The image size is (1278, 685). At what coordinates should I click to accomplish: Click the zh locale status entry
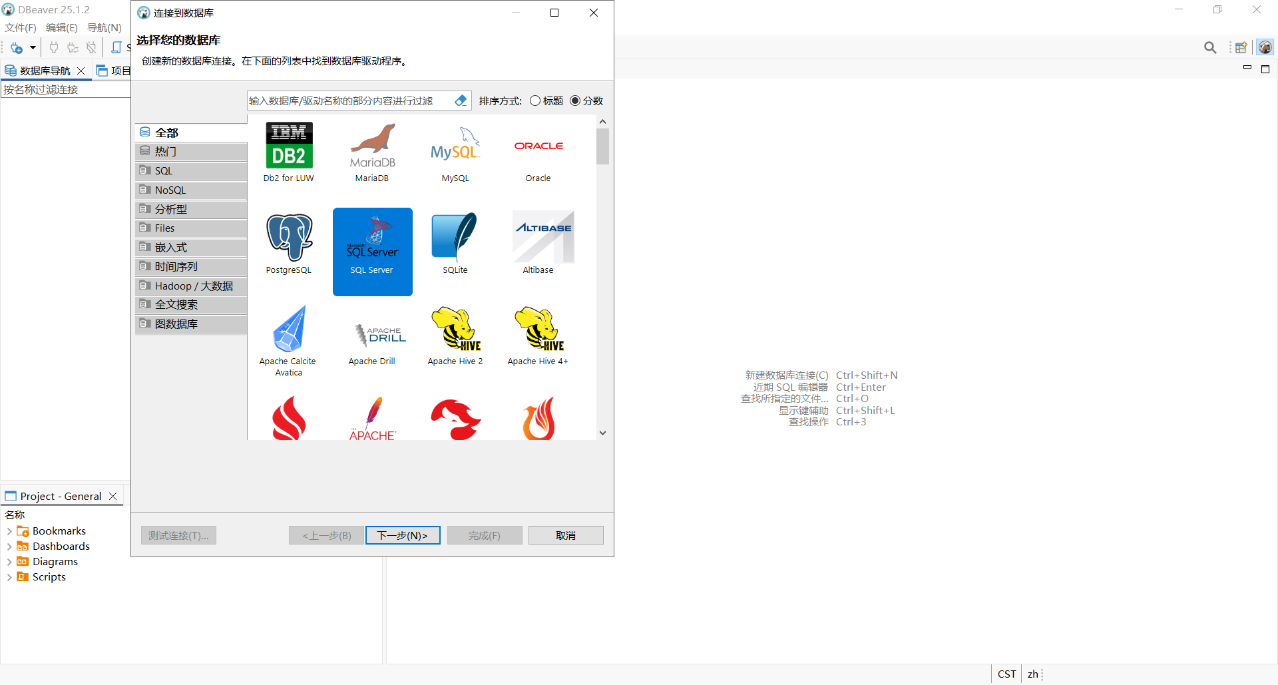coord(1032,674)
